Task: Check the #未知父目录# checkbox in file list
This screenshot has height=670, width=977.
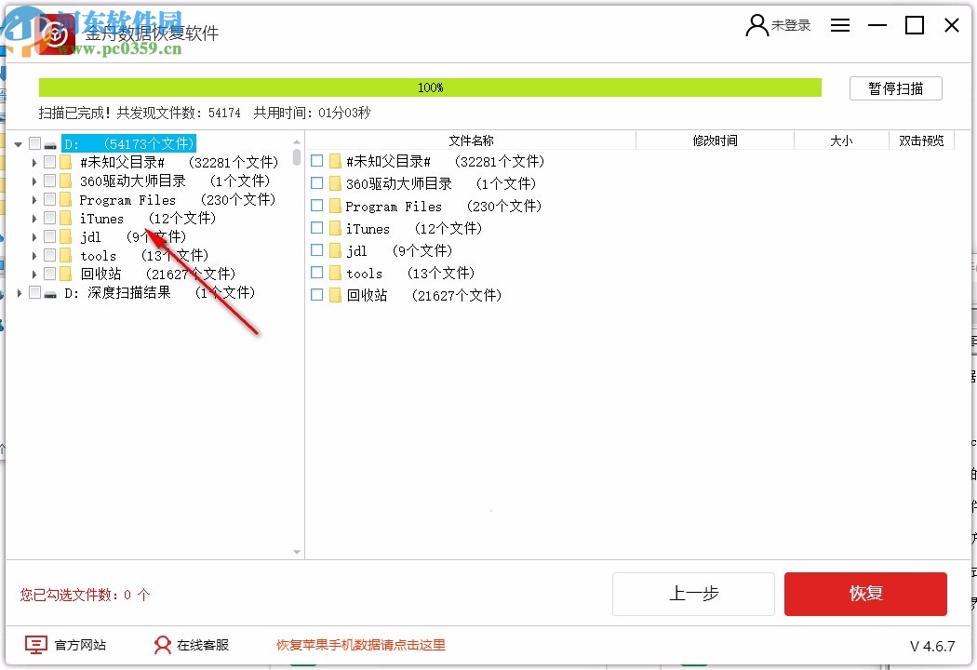Action: coord(316,160)
